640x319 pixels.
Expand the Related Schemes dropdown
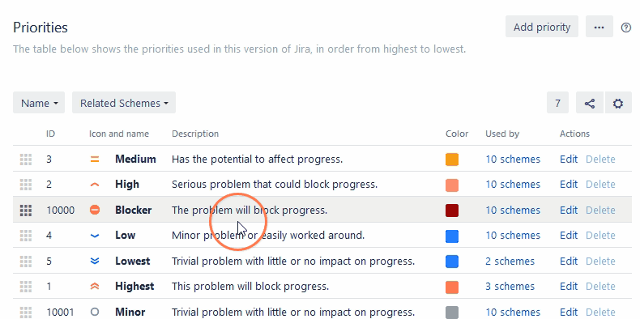pyautogui.click(x=124, y=103)
